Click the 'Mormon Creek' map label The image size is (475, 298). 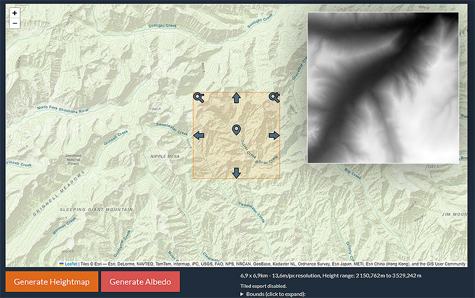(x=64, y=226)
